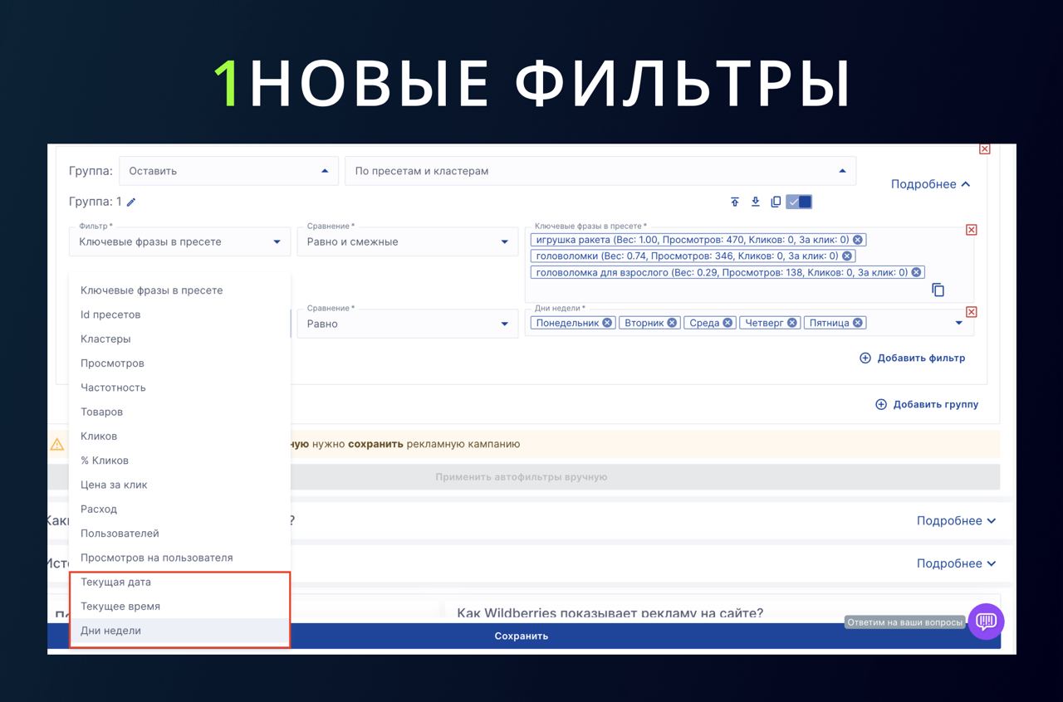Remove the 'игрушка ракета' key phrase chip
The width and height of the screenshot is (1063, 702).
pos(858,240)
